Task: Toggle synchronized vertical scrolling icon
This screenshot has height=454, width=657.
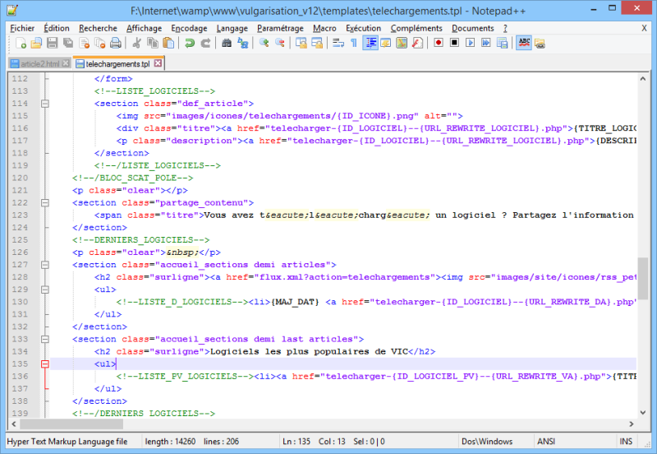Action: click(x=301, y=43)
